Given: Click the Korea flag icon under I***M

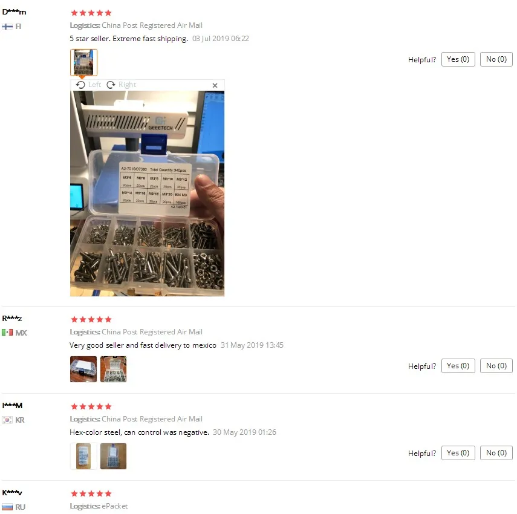Looking at the screenshot, I should [7, 420].
